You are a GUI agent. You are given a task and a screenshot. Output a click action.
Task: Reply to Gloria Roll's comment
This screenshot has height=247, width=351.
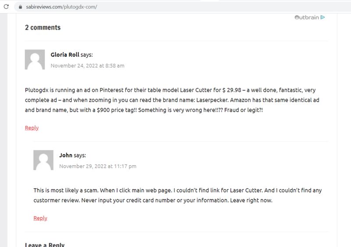[x=32, y=128]
